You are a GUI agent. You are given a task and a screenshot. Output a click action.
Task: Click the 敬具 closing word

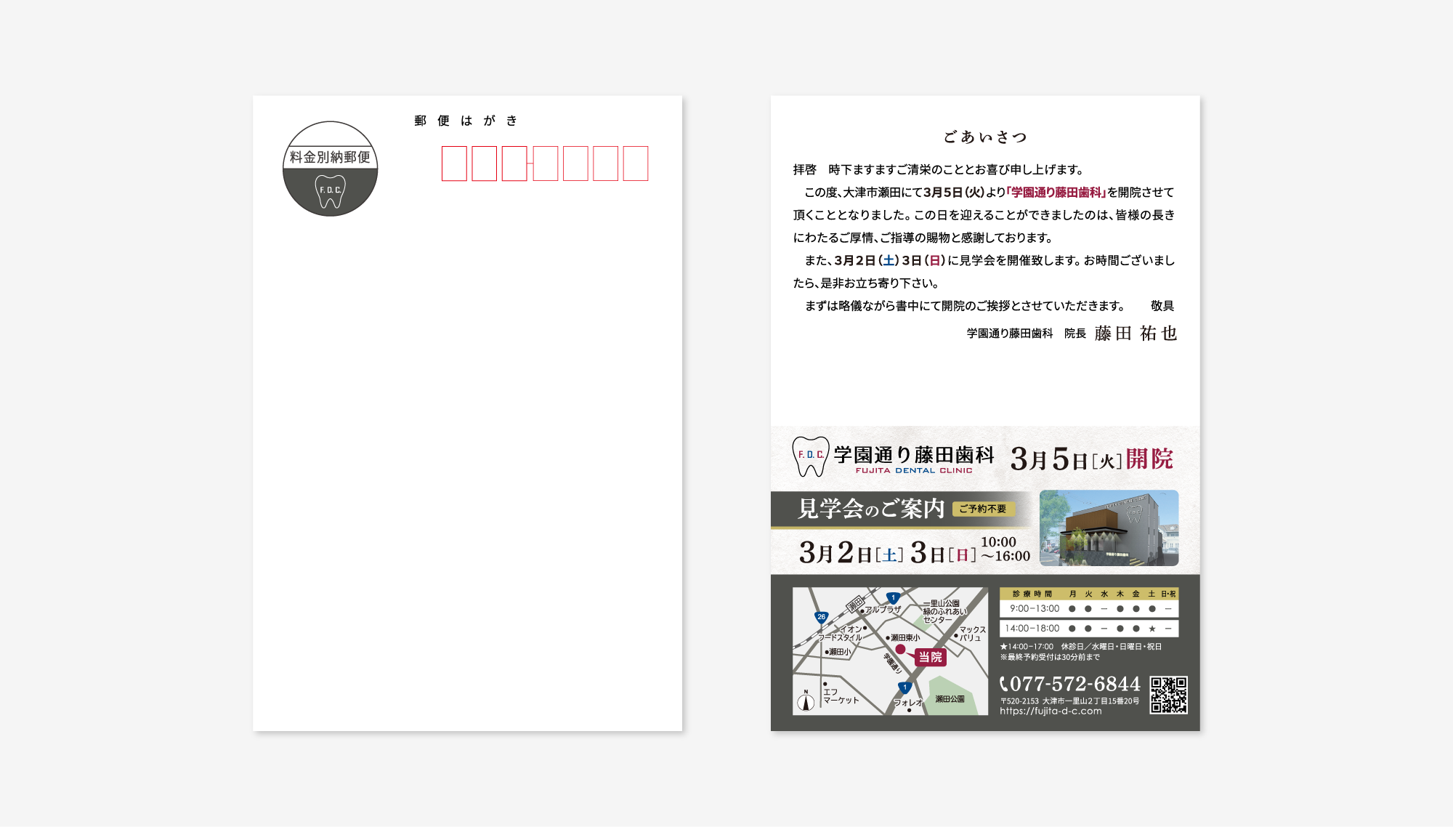1162,306
